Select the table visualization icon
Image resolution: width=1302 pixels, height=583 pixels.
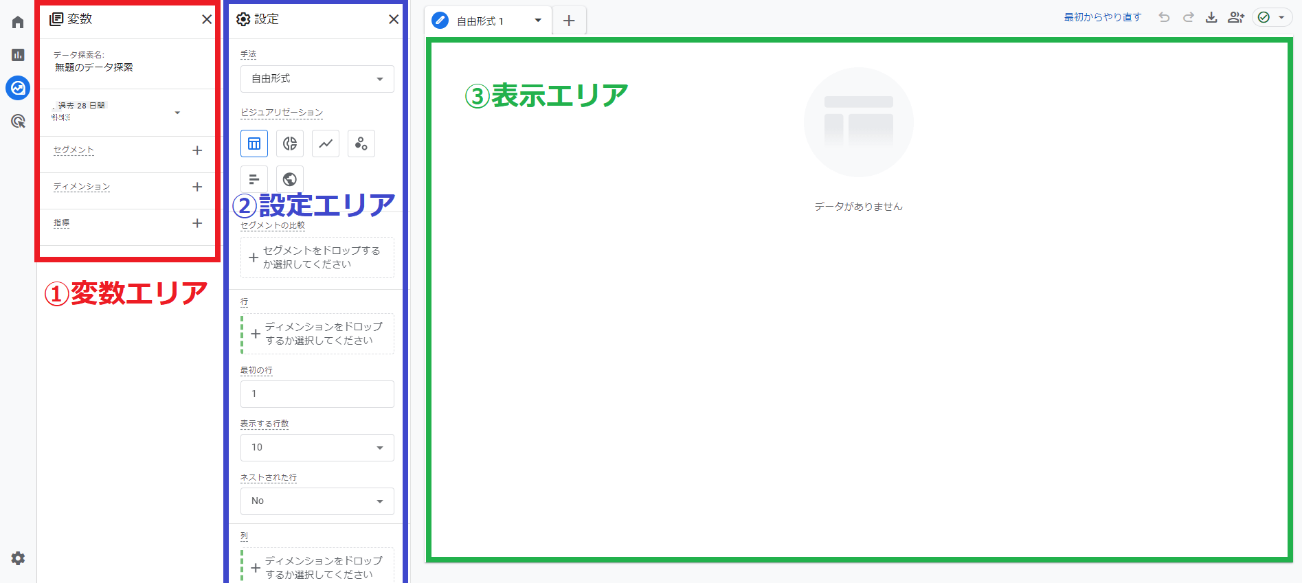[x=254, y=144]
